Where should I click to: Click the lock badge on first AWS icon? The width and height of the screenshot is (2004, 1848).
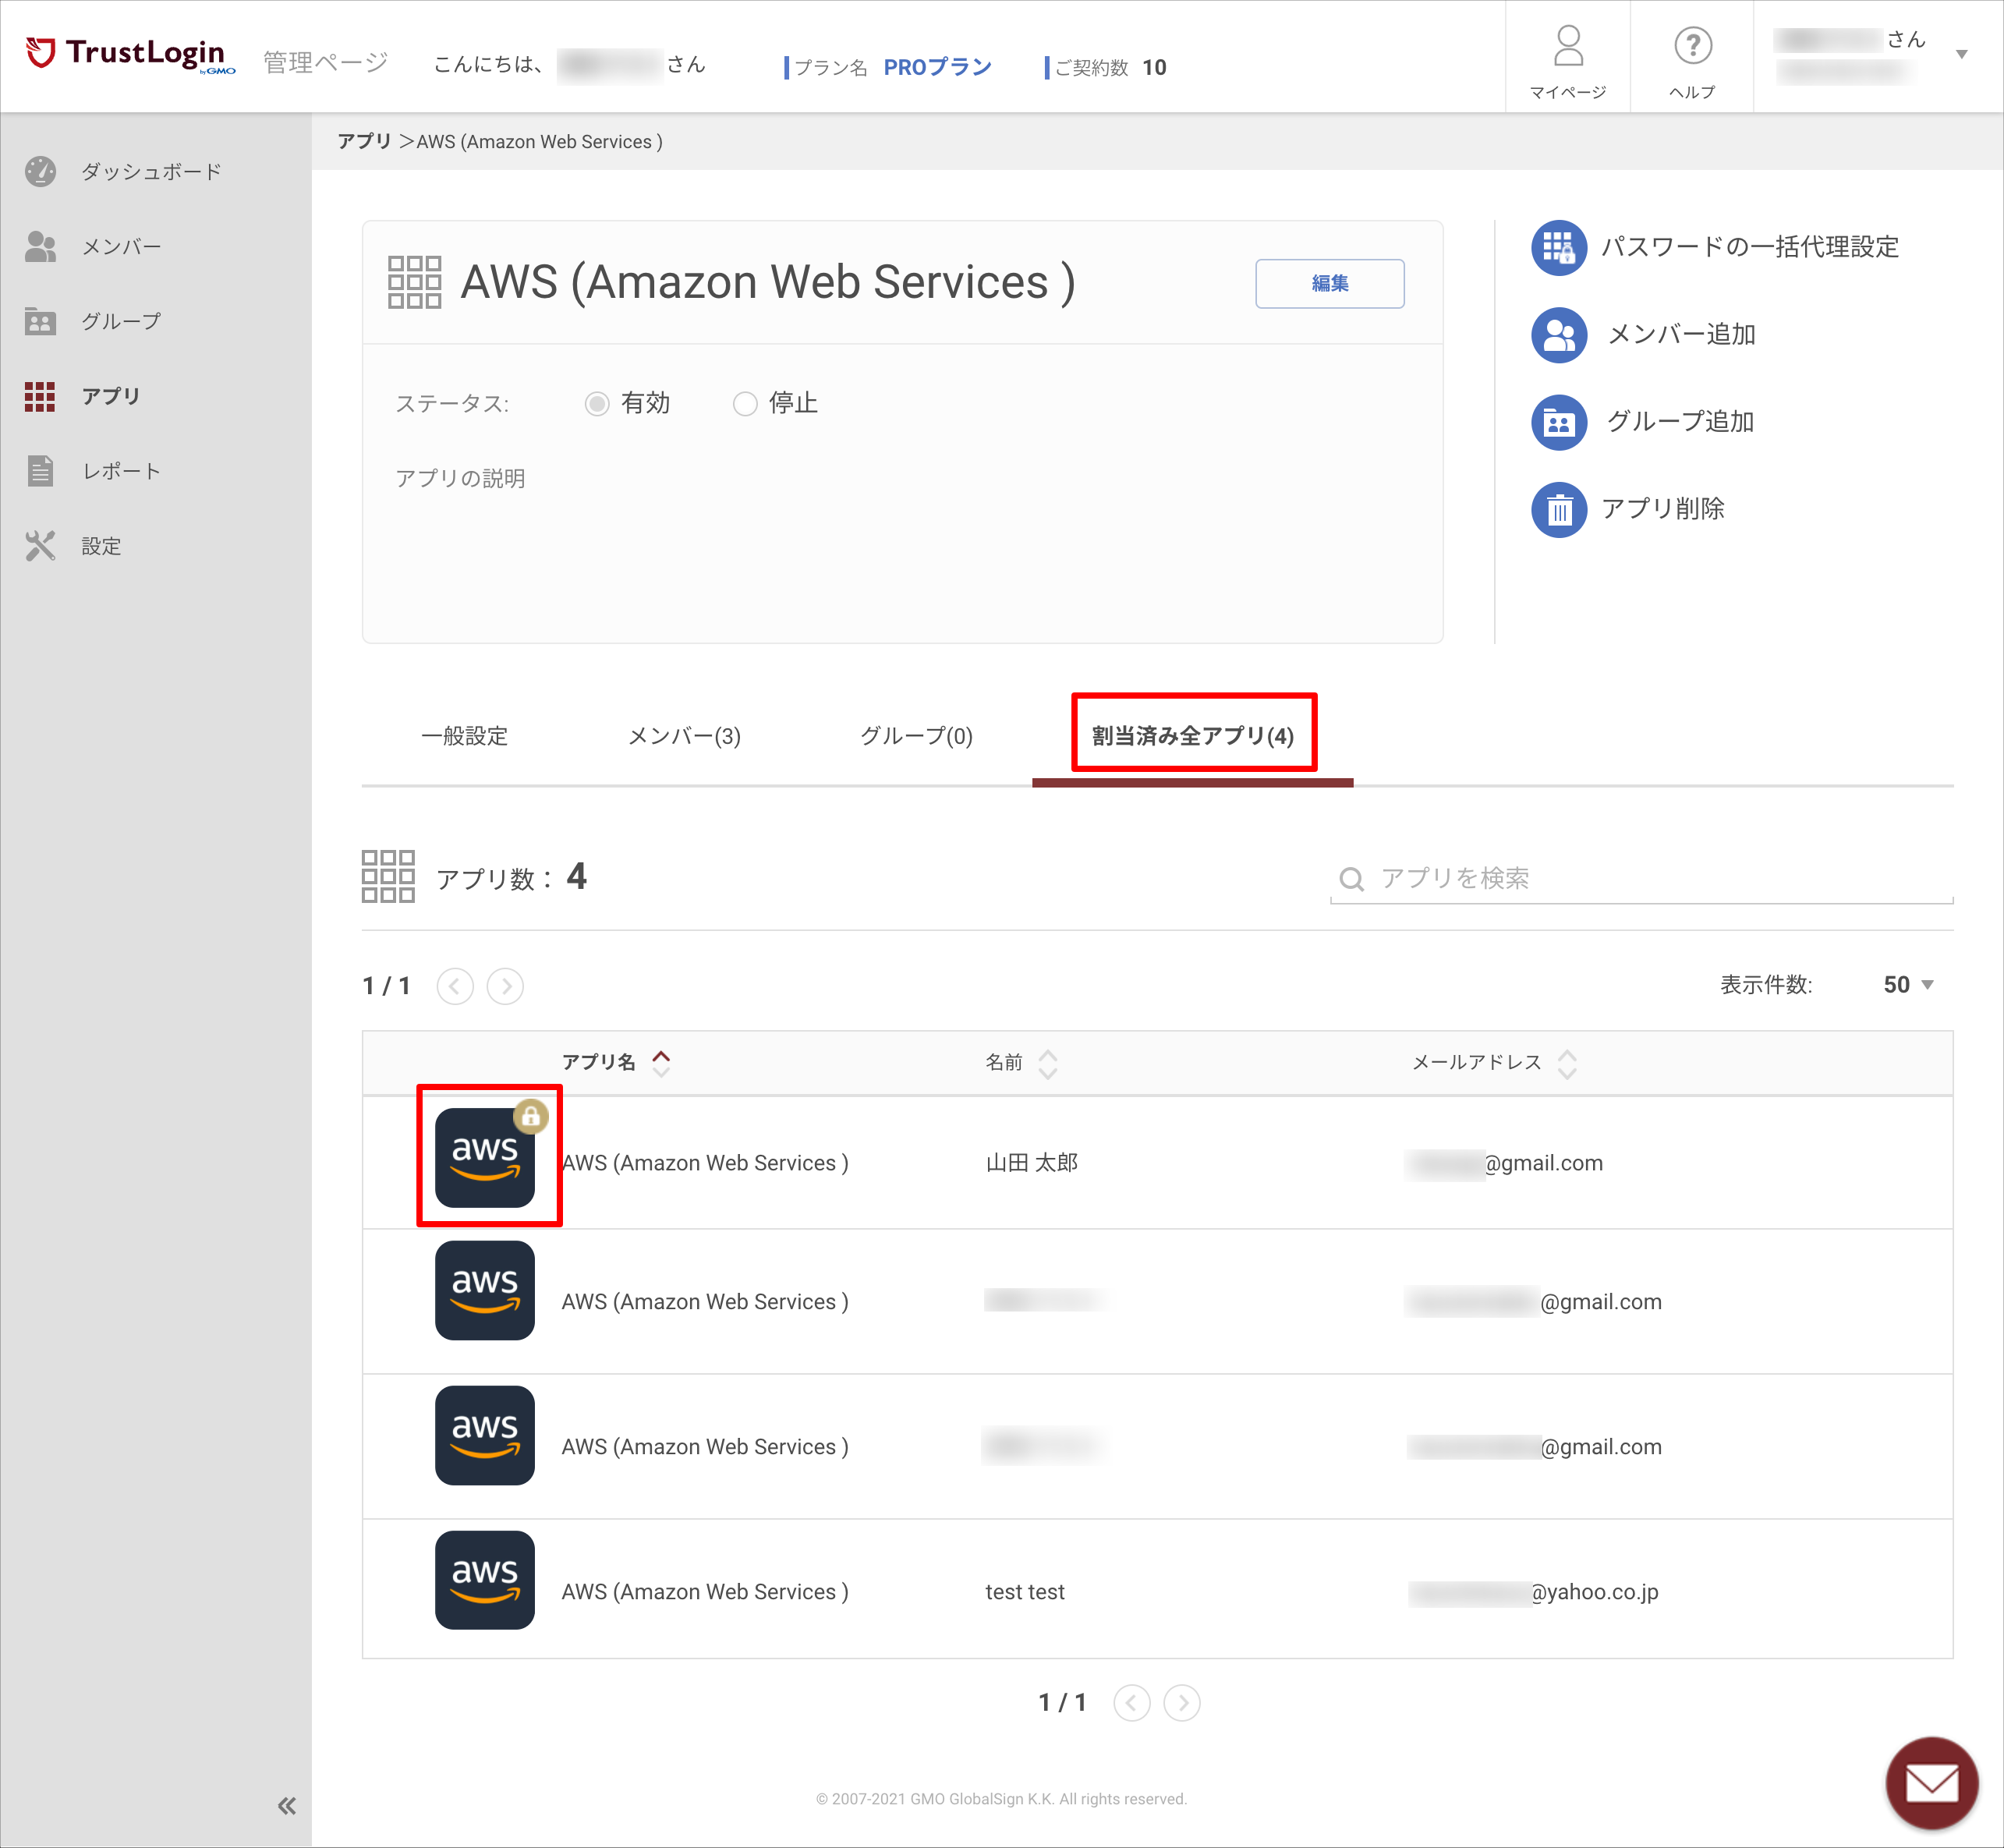tap(531, 1116)
